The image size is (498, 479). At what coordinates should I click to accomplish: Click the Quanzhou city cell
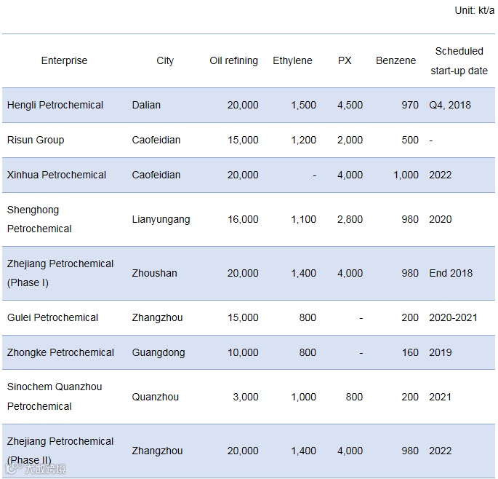tap(155, 397)
